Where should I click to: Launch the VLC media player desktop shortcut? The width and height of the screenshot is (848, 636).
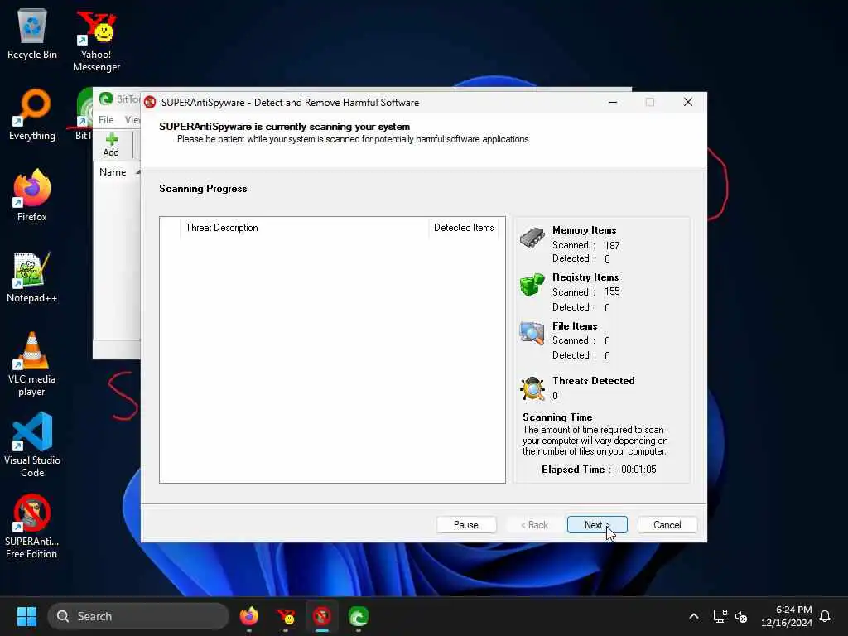click(32, 364)
